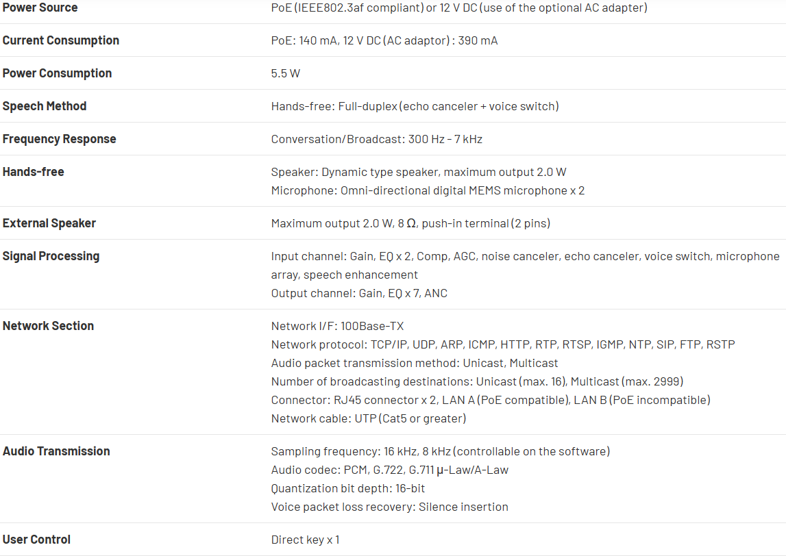The height and width of the screenshot is (556, 786).
Task: Click the Hands-free row heading
Action: pos(33,172)
